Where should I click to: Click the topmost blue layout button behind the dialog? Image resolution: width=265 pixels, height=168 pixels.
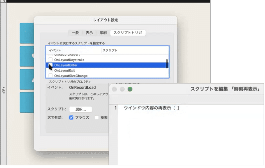(x=27, y=33)
